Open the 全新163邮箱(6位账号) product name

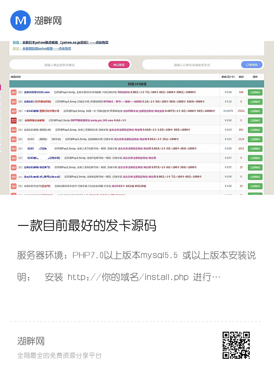pyautogui.click(x=37, y=167)
